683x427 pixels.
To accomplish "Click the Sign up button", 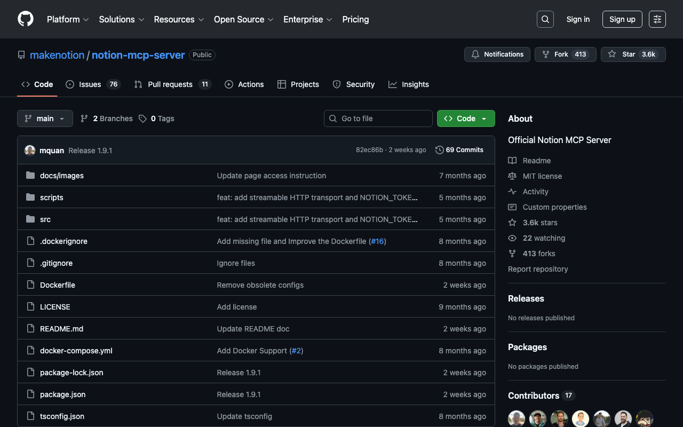I will click(622, 19).
